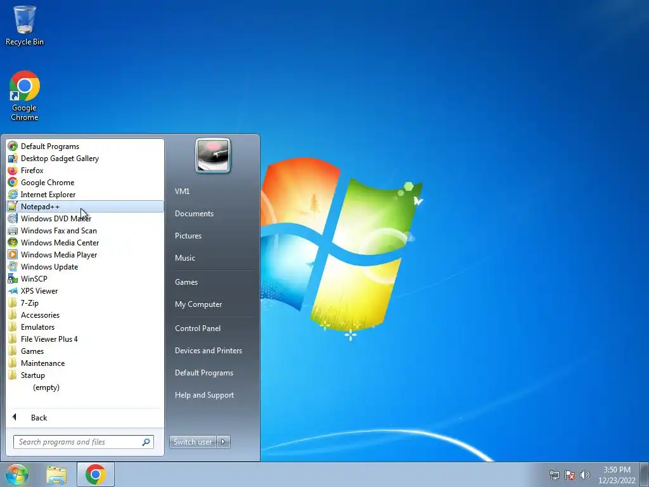Click the taskbar clock showing 3:50 PM

click(x=617, y=475)
